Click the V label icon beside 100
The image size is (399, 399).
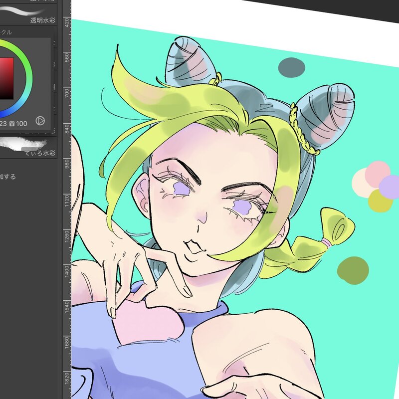[x=12, y=124]
